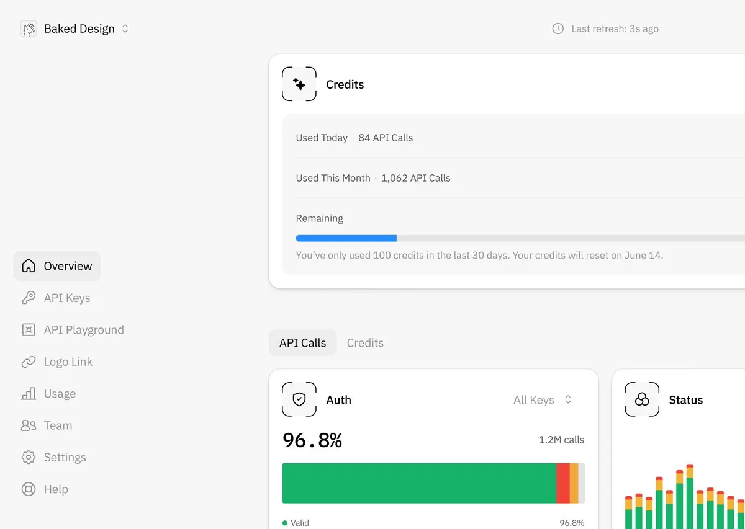Click the last refresh clock icon

tap(558, 29)
